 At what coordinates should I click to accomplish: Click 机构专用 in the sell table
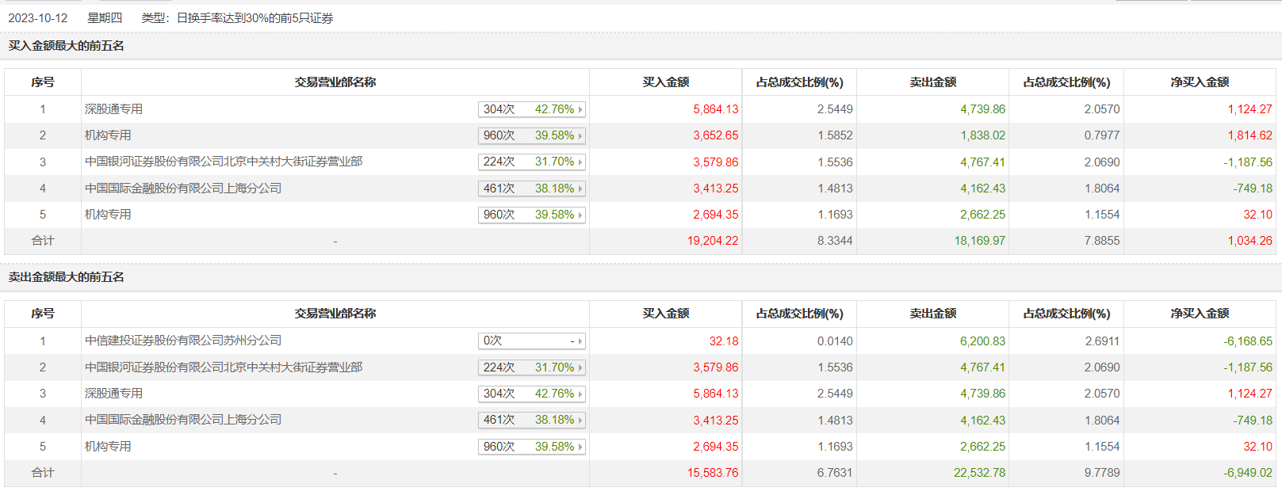pos(108,447)
